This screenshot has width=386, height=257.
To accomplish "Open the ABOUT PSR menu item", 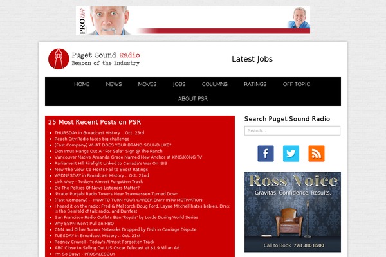I will pyautogui.click(x=193, y=98).
